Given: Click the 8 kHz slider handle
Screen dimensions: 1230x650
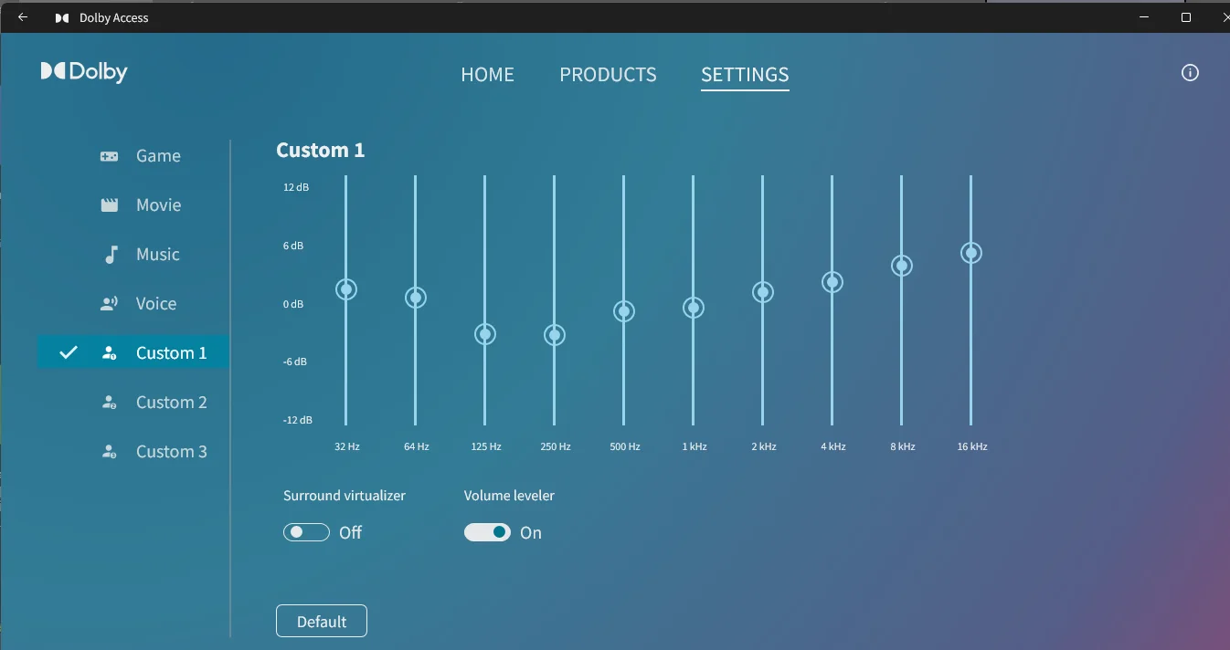Looking at the screenshot, I should 902,266.
